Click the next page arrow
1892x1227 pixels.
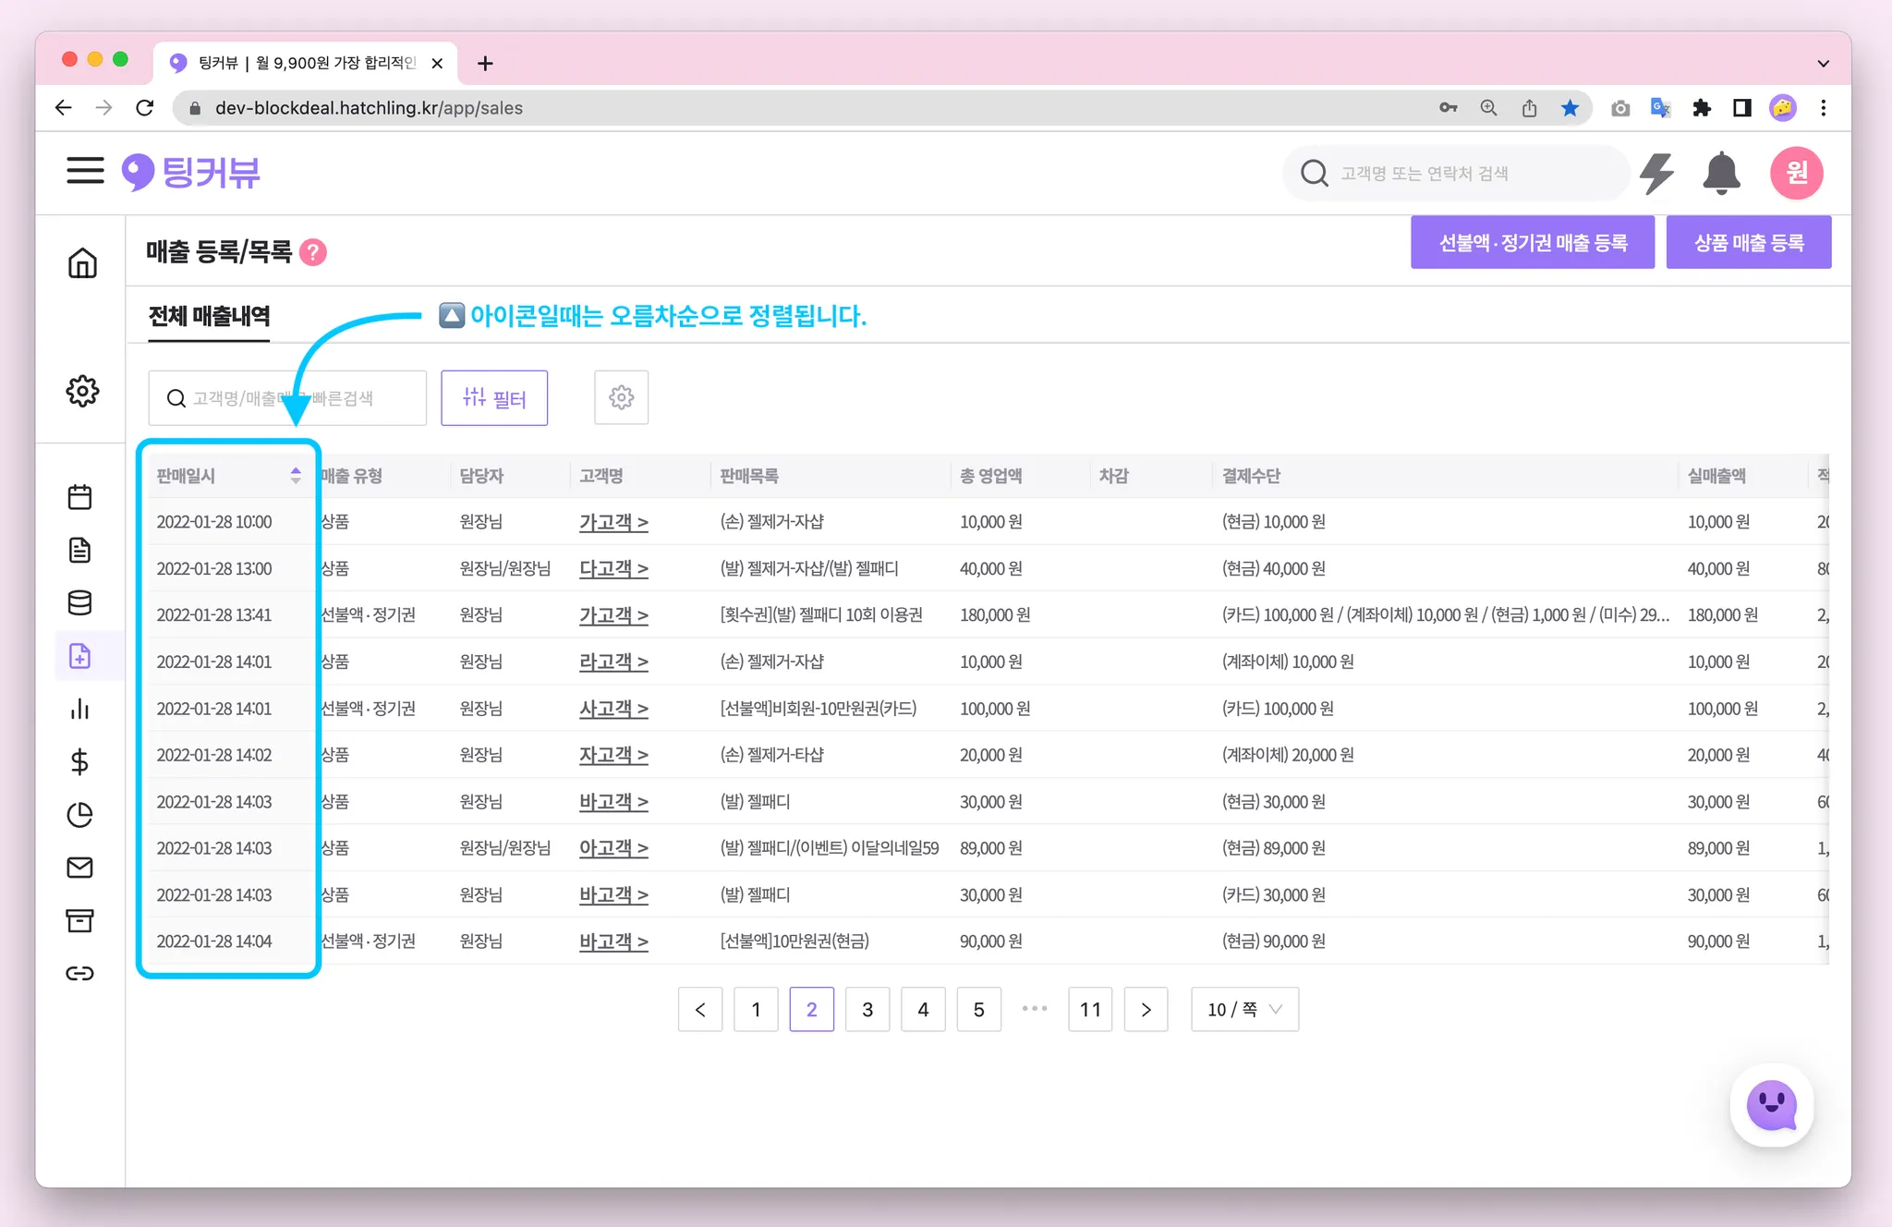pos(1146,1009)
